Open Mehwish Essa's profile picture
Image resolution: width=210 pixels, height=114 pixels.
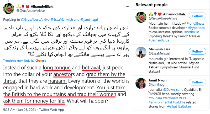pyautogui.click(x=140, y=52)
